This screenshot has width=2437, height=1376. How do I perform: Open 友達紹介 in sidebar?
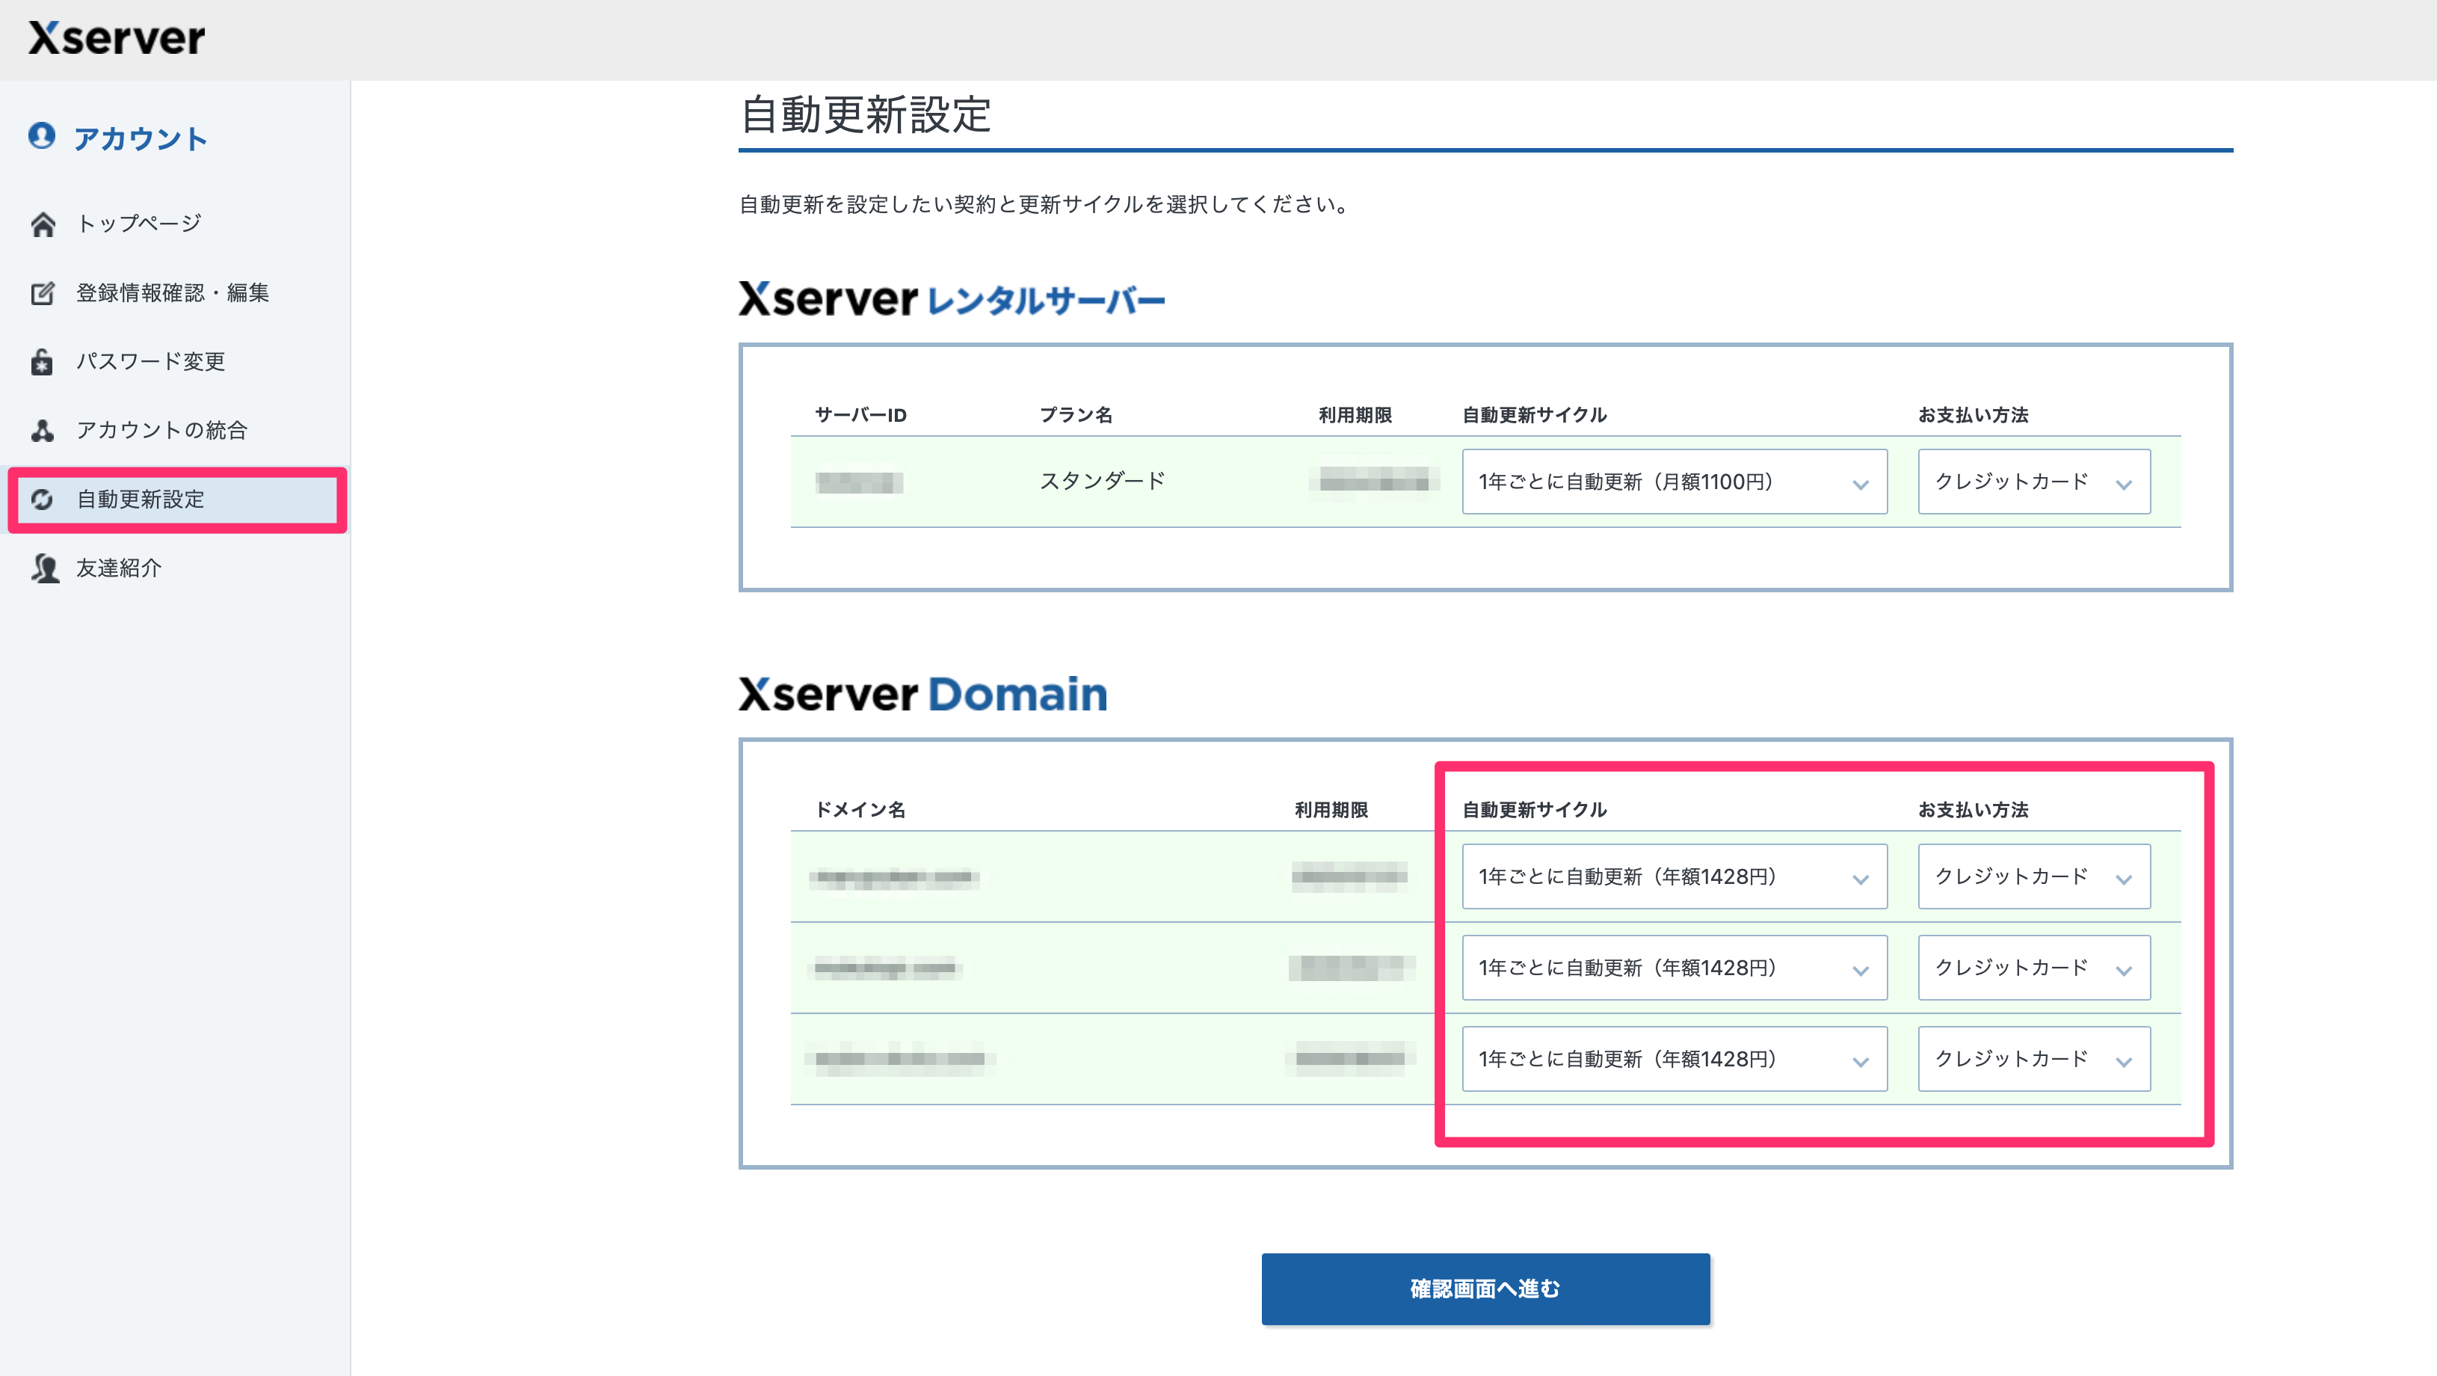pyautogui.click(x=119, y=568)
